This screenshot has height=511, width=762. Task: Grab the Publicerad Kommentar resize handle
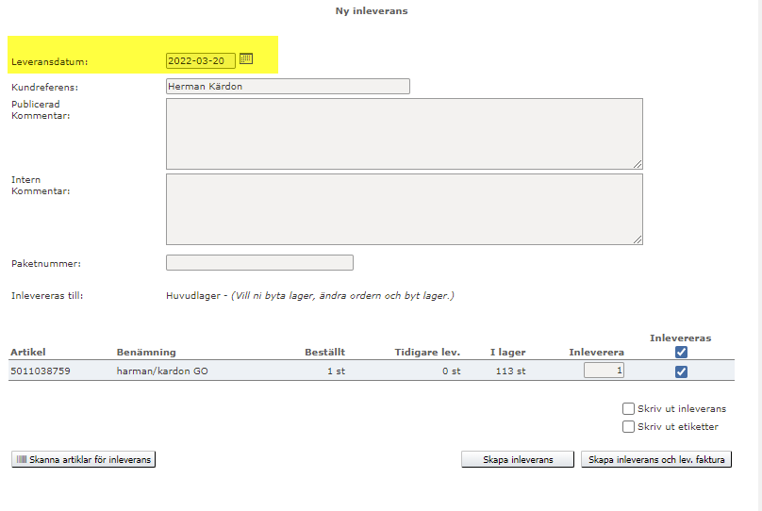(x=638, y=164)
